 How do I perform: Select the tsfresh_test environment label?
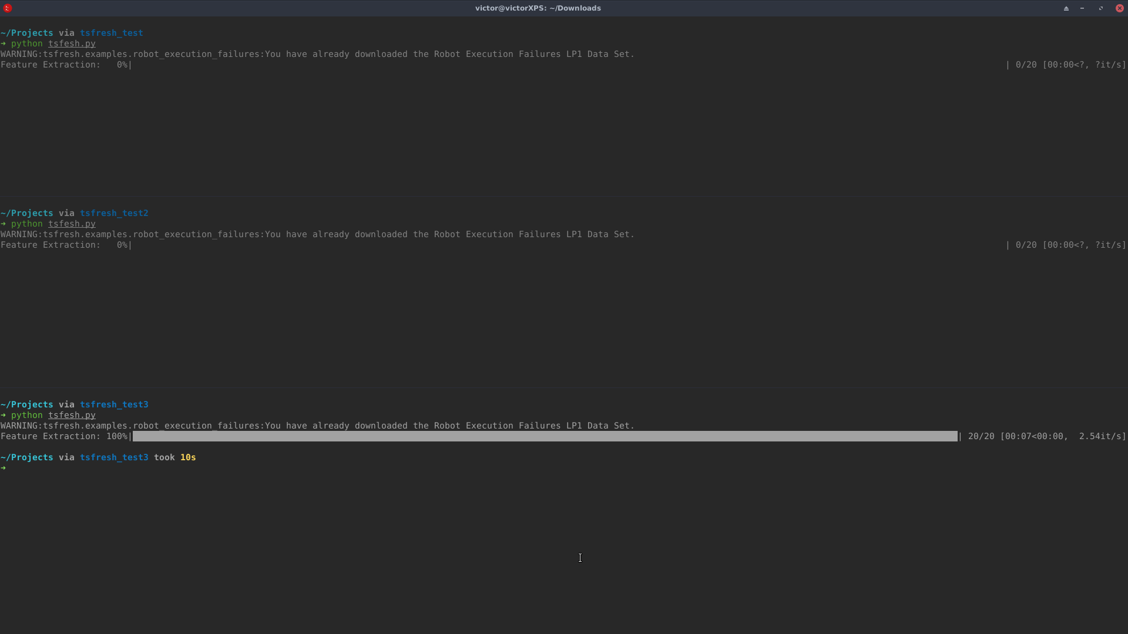(x=111, y=33)
